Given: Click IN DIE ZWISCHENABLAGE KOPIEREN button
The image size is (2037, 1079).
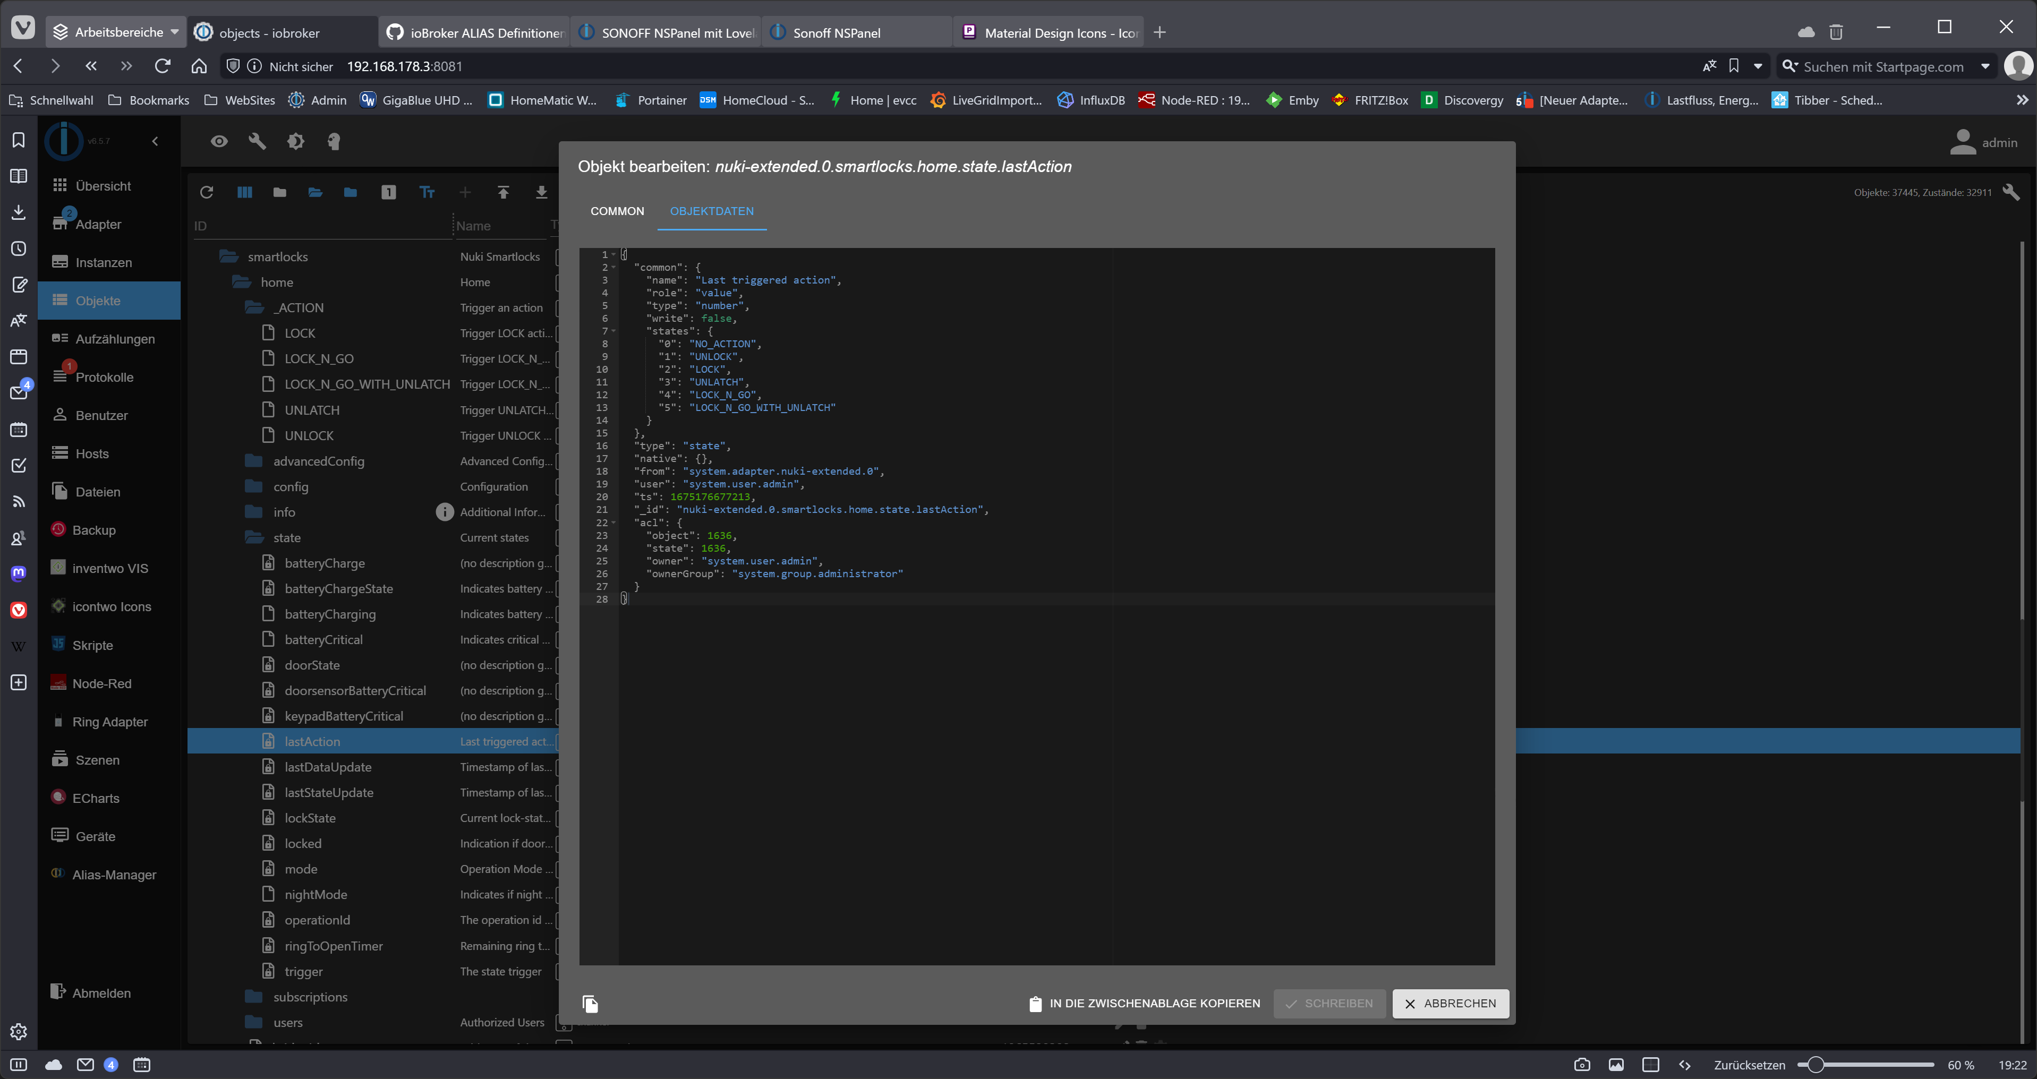Looking at the screenshot, I should tap(1144, 1003).
